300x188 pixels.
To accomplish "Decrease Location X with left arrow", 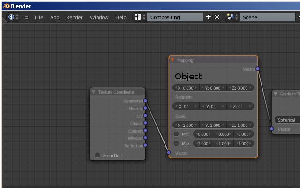I will [176, 88].
